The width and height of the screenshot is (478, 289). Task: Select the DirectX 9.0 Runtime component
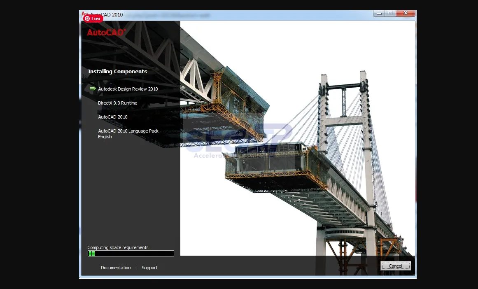(x=117, y=103)
